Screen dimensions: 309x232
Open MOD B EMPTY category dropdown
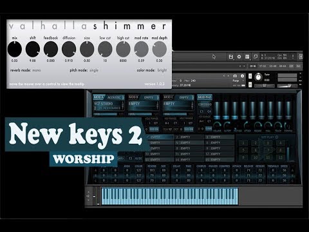(150, 97)
